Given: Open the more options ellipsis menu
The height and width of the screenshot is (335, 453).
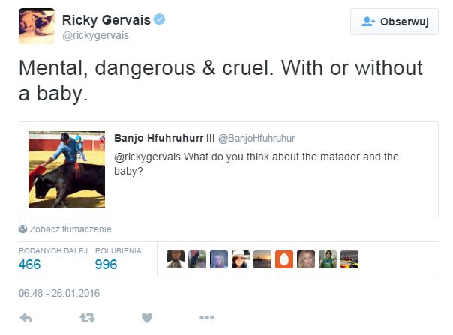Looking at the screenshot, I should point(207,319).
